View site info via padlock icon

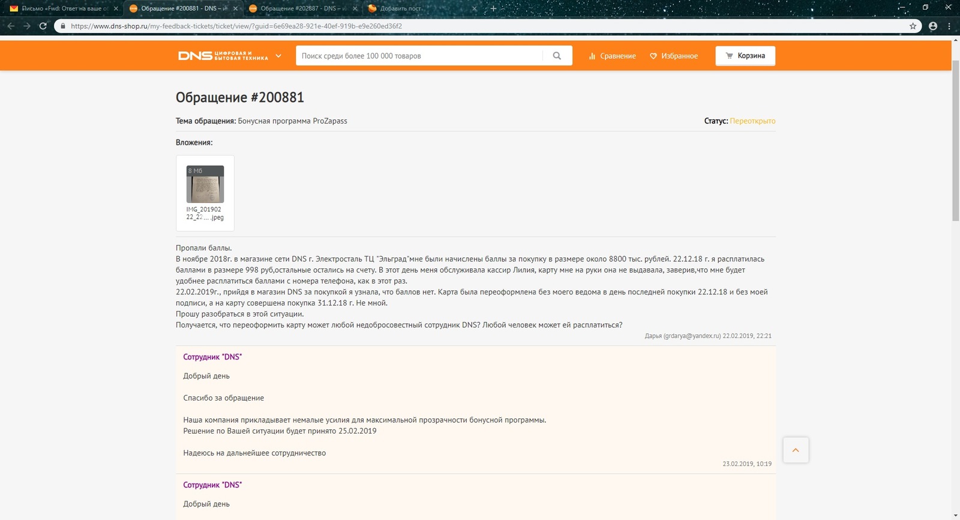click(x=62, y=26)
